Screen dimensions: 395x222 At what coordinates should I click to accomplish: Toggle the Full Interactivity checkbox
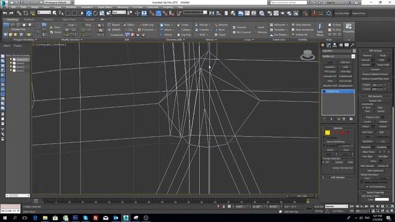point(367,186)
